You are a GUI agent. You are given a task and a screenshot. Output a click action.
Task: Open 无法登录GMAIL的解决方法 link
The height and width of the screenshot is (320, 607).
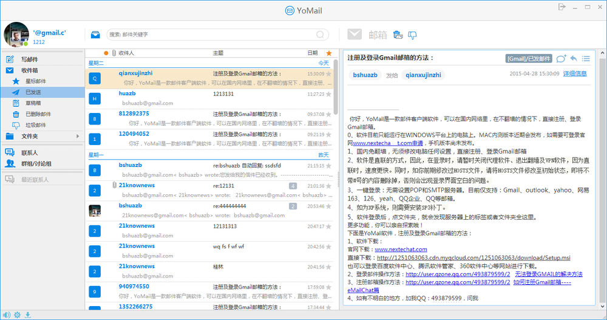click(x=549, y=274)
